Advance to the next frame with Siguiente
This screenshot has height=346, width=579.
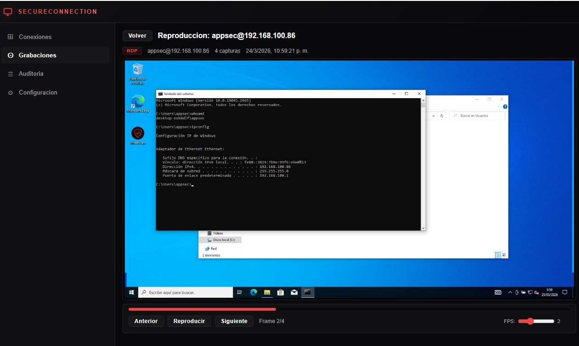click(x=234, y=321)
